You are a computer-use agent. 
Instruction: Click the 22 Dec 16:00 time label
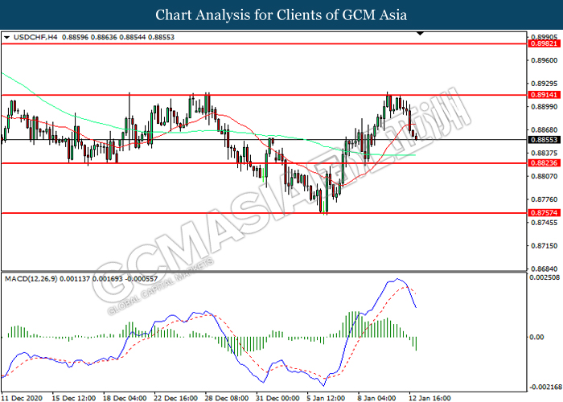pos(176,398)
